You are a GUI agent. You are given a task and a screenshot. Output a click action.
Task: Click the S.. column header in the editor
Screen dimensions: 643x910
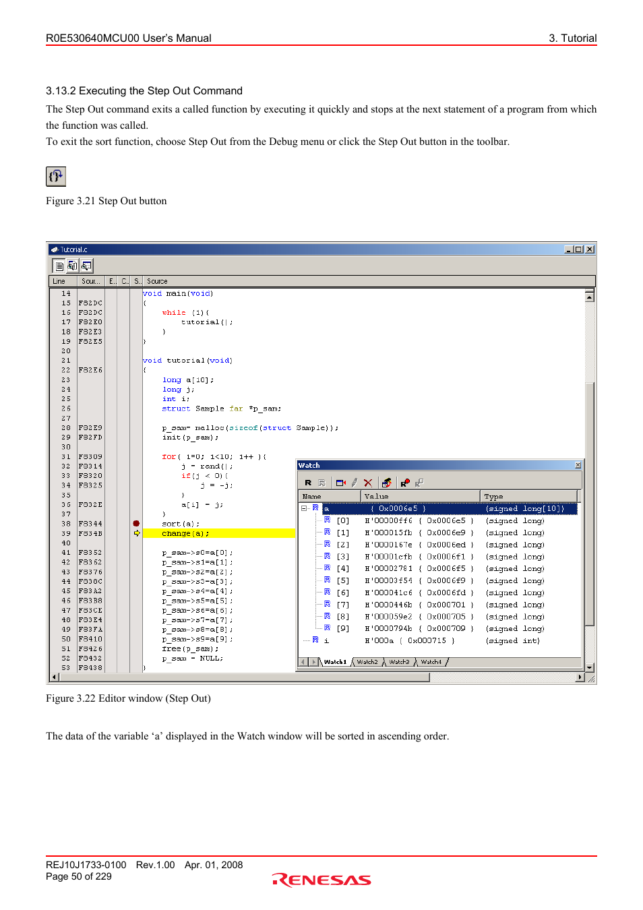click(137, 281)
